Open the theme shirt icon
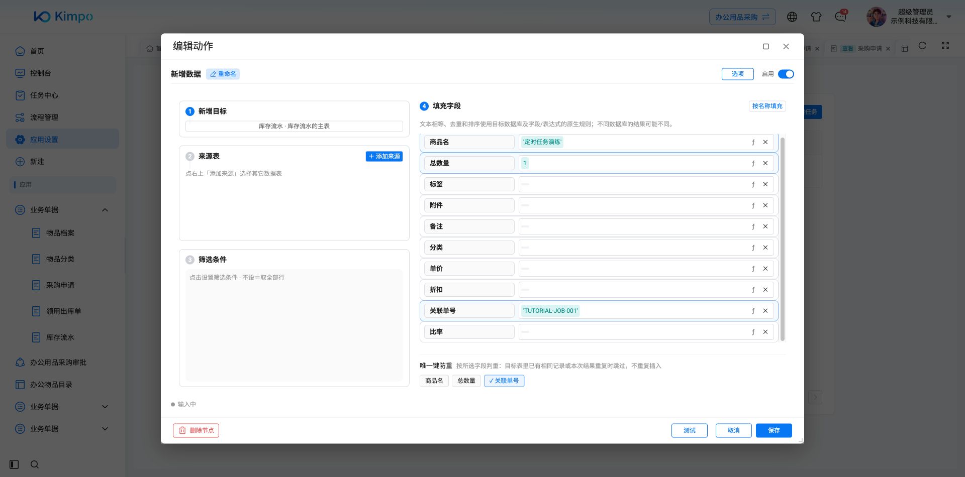 816,17
